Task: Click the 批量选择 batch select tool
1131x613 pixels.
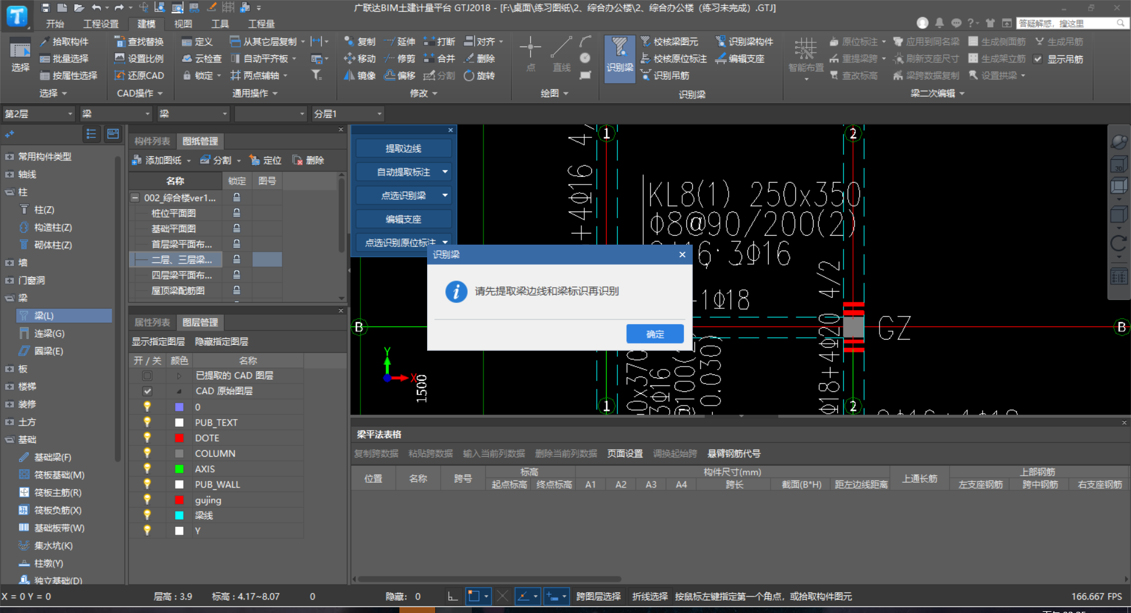Action: tap(64, 58)
